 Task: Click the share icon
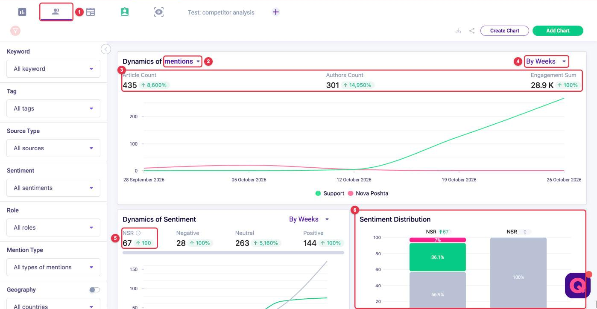(x=472, y=31)
